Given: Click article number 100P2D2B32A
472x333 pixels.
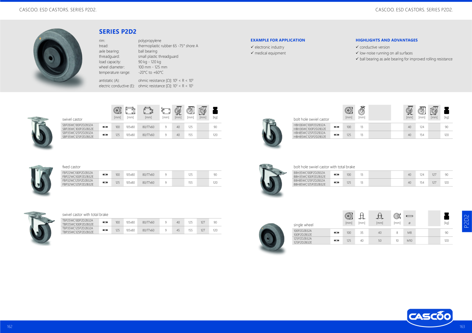Looking at the screenshot, I should pos(303,231).
